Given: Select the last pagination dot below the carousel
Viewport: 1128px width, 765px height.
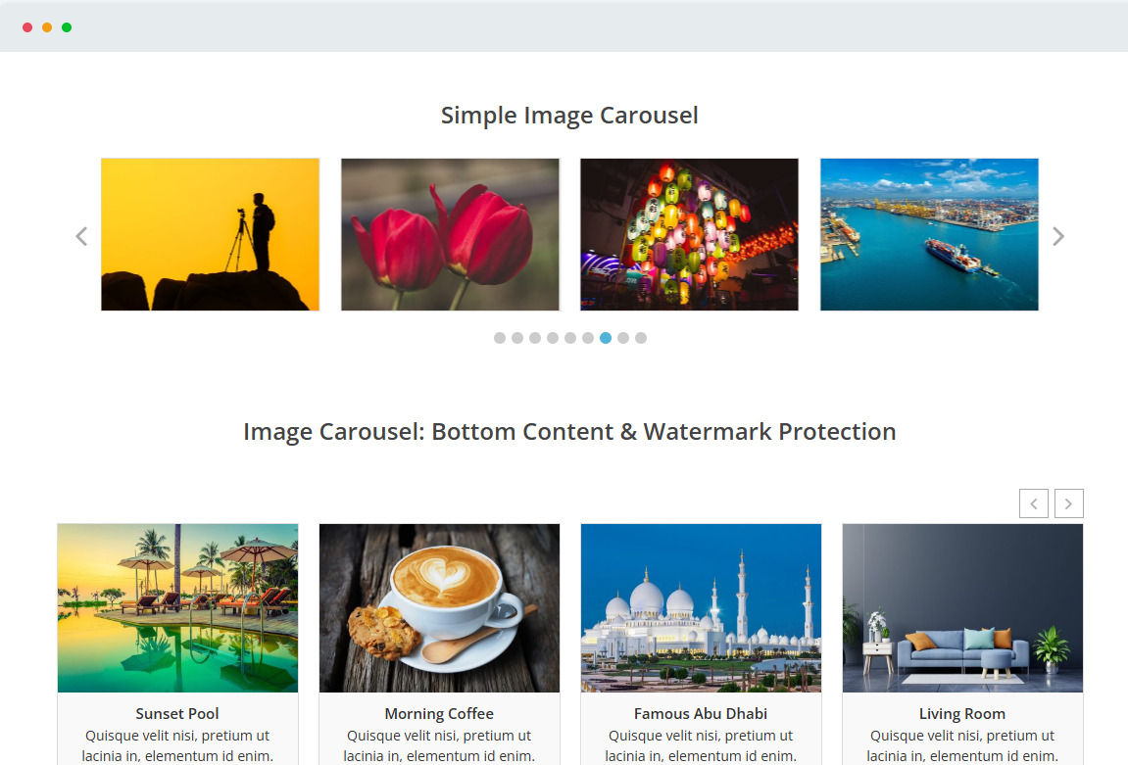Looking at the screenshot, I should coord(641,337).
